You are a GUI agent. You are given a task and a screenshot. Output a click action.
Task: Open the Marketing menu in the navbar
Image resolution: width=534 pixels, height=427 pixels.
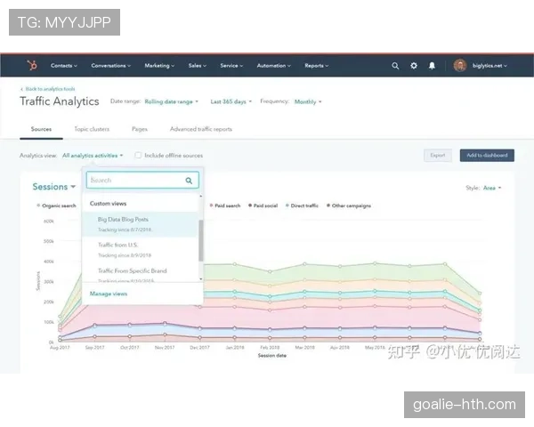159,66
